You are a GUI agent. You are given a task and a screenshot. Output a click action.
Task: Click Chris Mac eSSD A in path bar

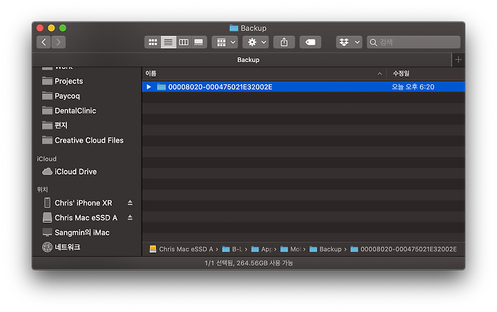pos(182,249)
